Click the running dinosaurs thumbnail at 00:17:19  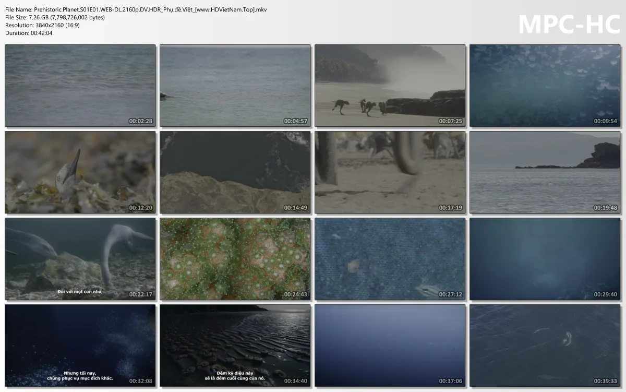(x=390, y=172)
